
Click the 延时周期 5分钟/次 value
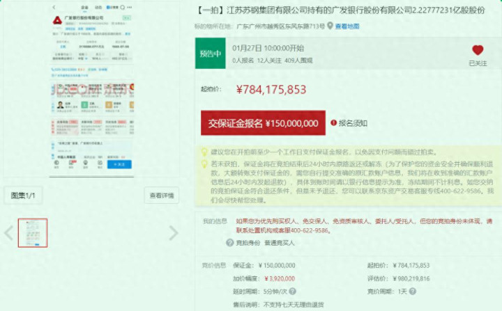pyautogui.click(x=275, y=292)
